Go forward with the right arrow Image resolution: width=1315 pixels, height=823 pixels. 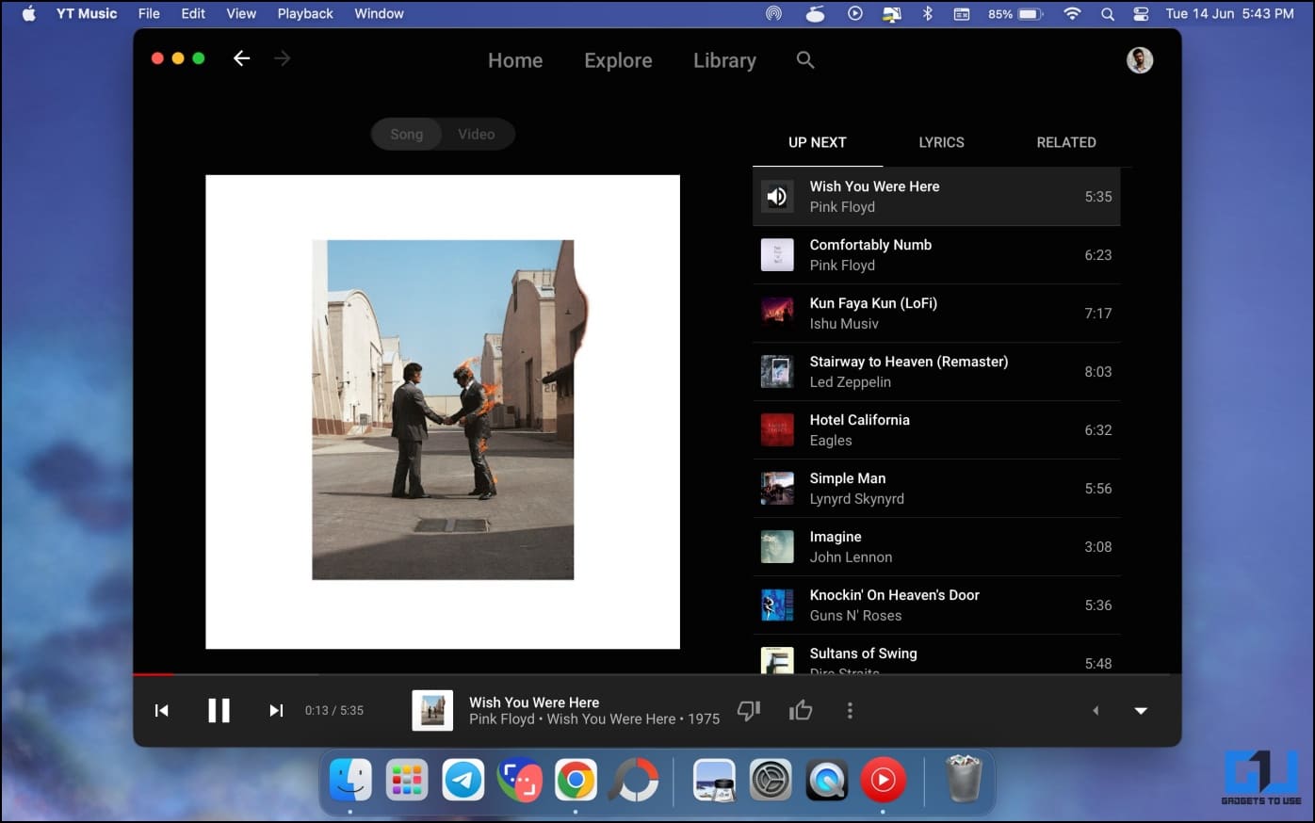pos(282,58)
